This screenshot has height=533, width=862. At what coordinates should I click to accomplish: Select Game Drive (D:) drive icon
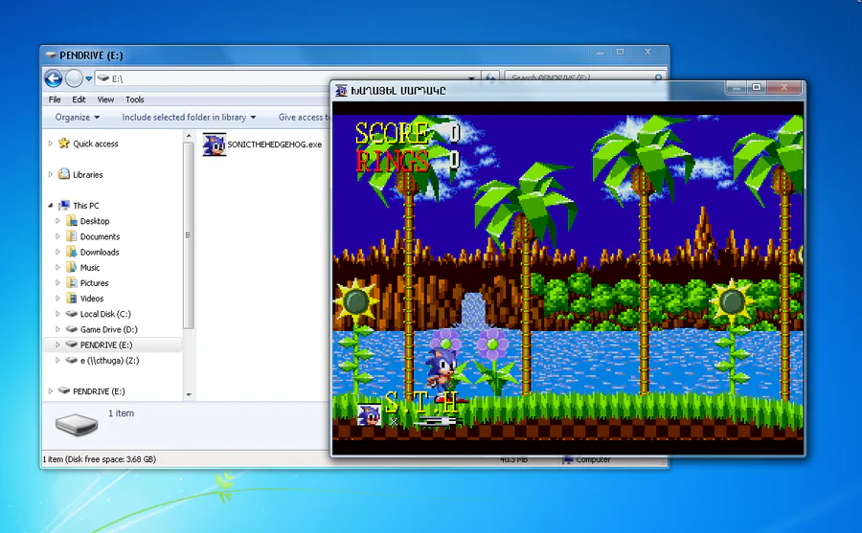click(x=72, y=329)
